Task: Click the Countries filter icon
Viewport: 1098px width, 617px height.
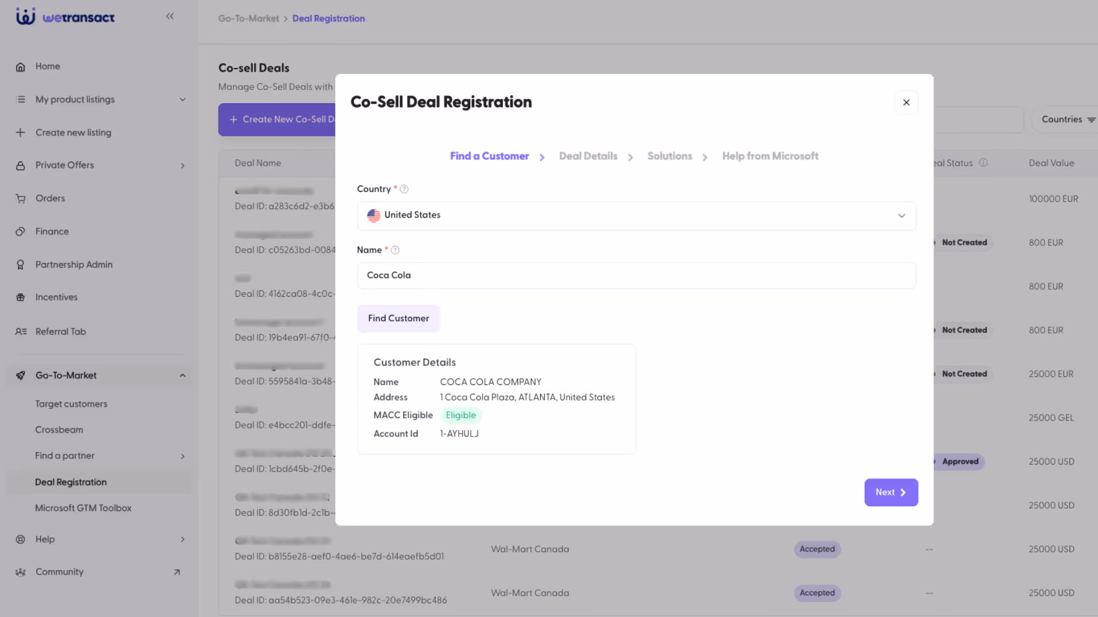Action: tap(1091, 120)
